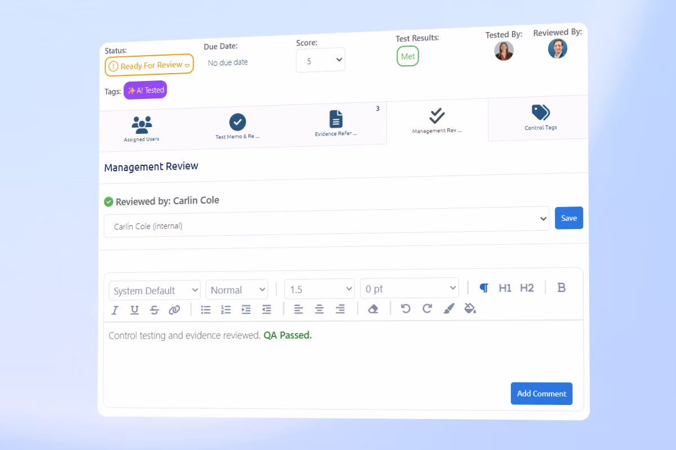This screenshot has width=676, height=450.
Task: Click the eraser clear-formatting icon
Action: click(373, 309)
